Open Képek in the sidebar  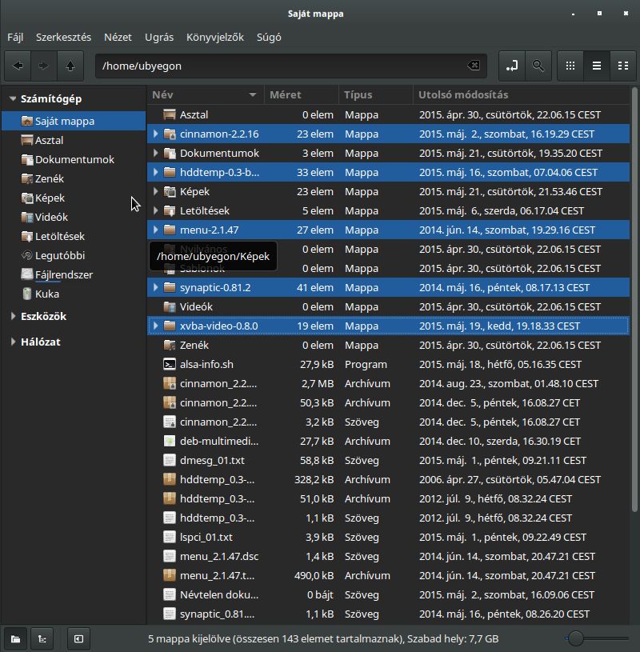pos(74,198)
